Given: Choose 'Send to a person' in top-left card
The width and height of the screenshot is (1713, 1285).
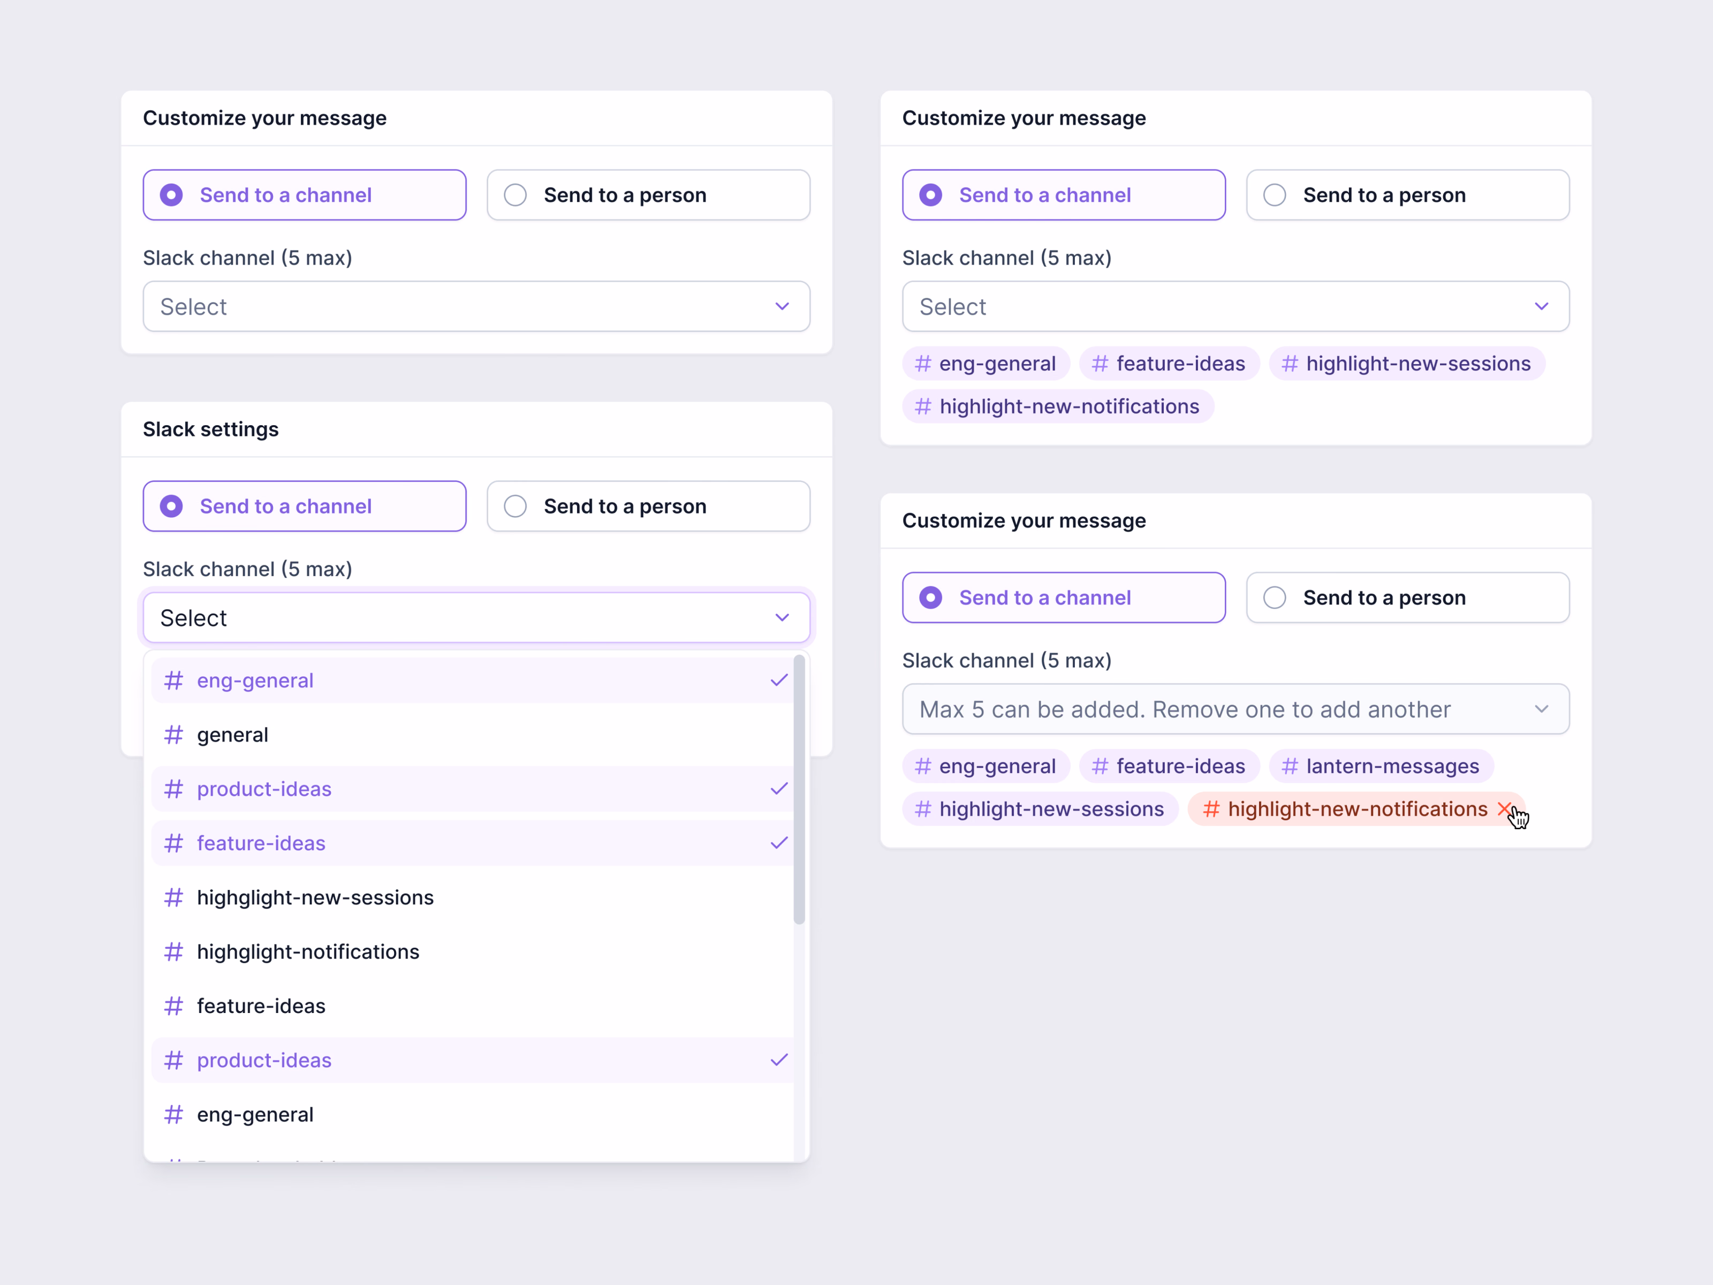Looking at the screenshot, I should pyautogui.click(x=648, y=195).
